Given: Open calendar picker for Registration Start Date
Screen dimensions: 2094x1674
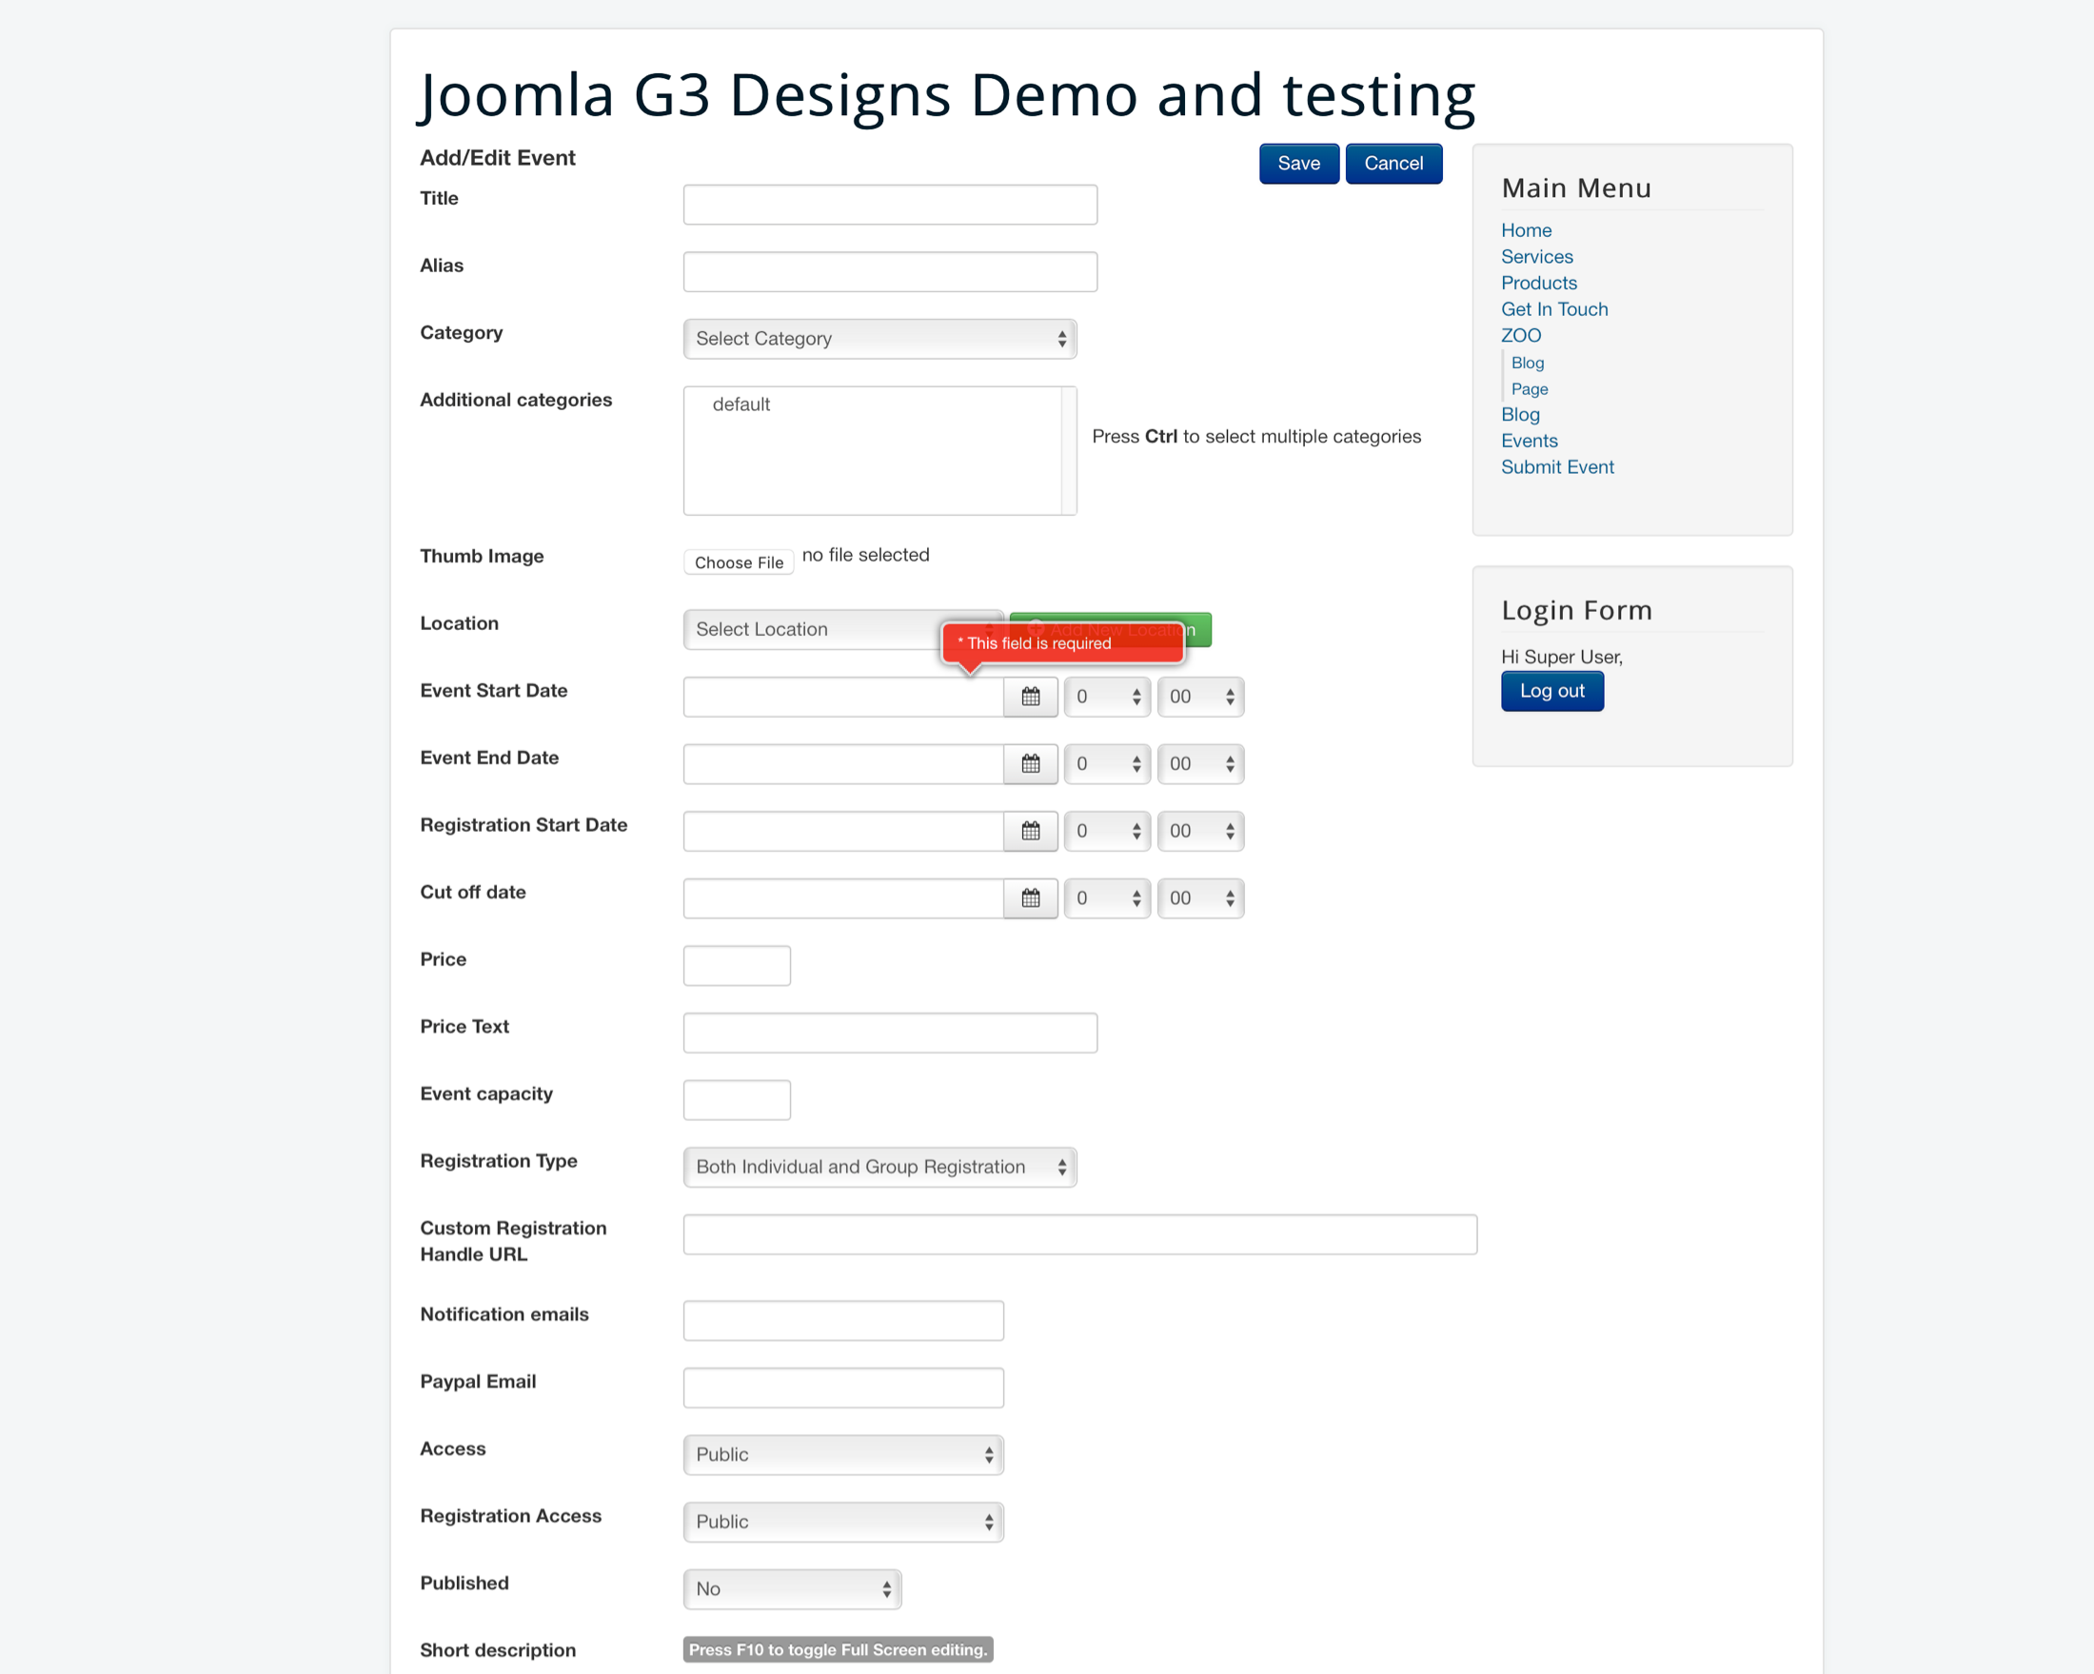Looking at the screenshot, I should tap(1031, 830).
